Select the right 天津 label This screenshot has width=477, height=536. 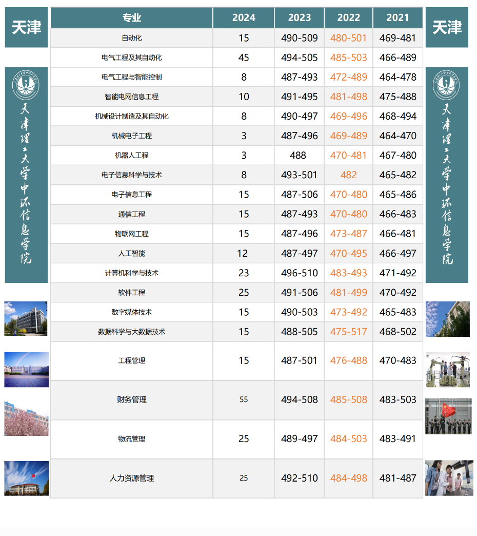[447, 27]
